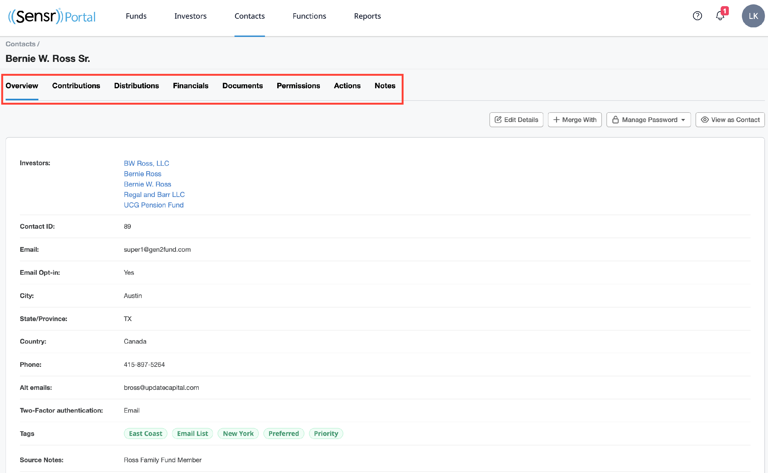This screenshot has height=473, width=768.
Task: Switch to the Financials tab
Action: (x=190, y=86)
